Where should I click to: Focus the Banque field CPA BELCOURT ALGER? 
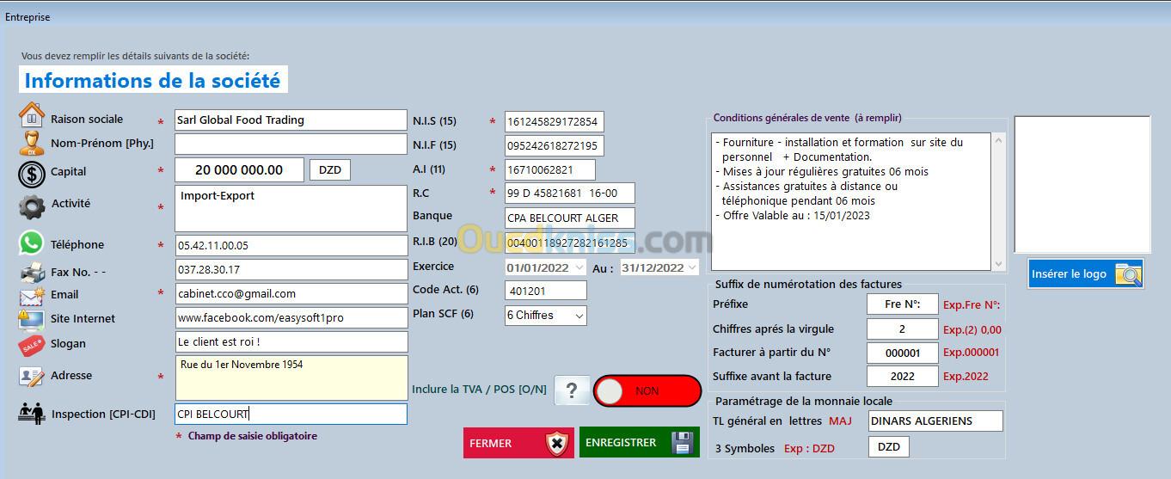coord(569,218)
